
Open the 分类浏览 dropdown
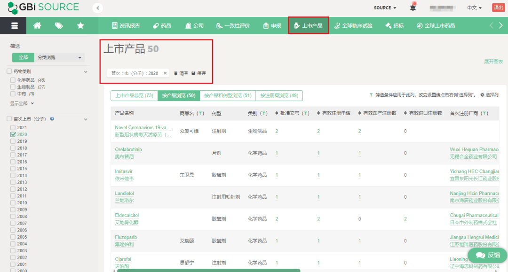[59, 58]
